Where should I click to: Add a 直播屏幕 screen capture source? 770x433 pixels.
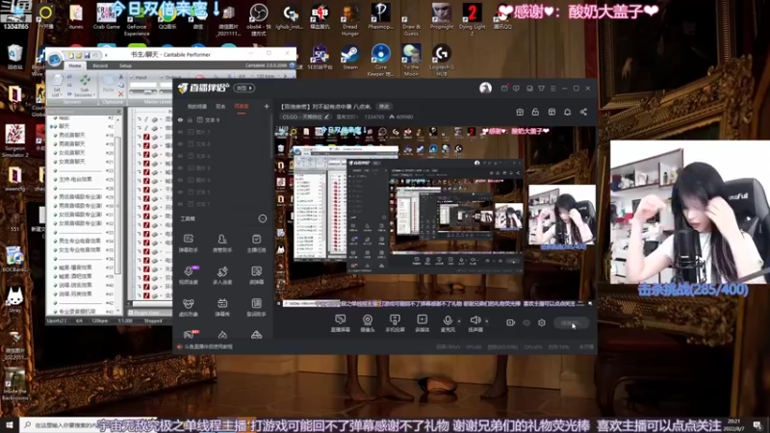click(341, 323)
